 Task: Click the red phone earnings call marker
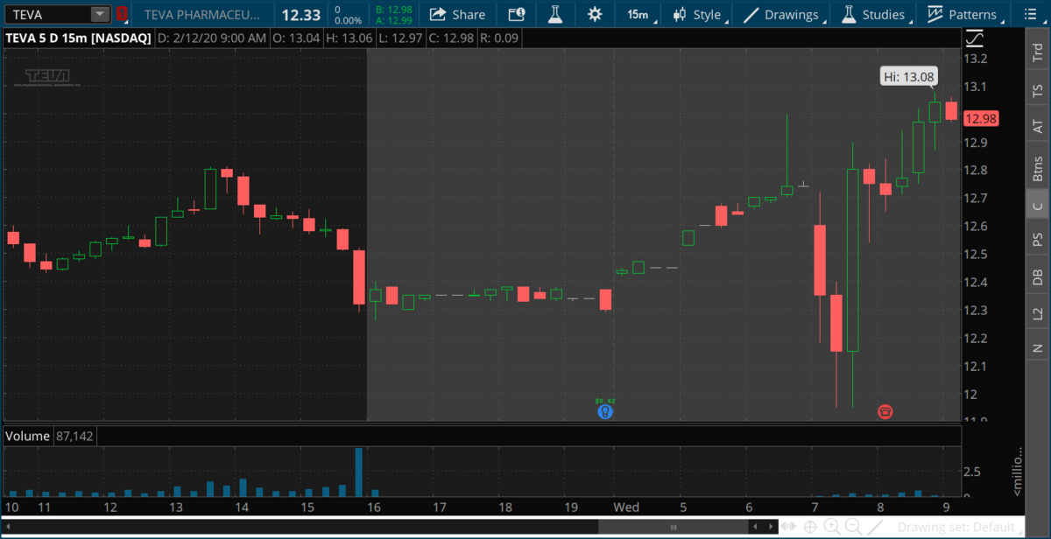click(x=885, y=411)
